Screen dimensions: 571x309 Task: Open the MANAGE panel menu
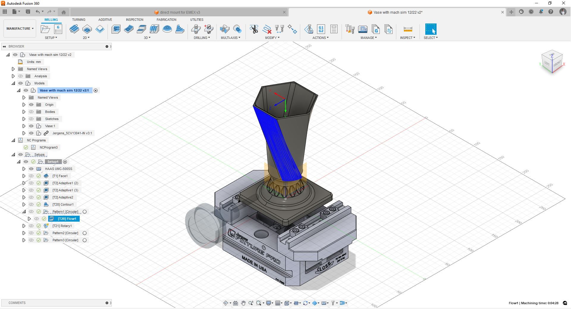[369, 38]
